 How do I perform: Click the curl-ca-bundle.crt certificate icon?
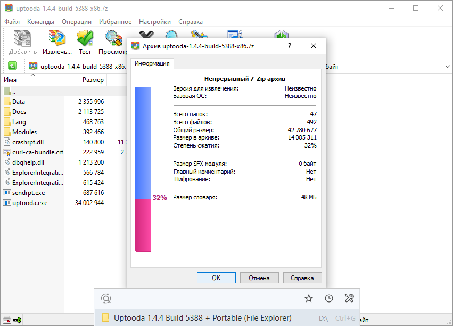[x=7, y=152]
